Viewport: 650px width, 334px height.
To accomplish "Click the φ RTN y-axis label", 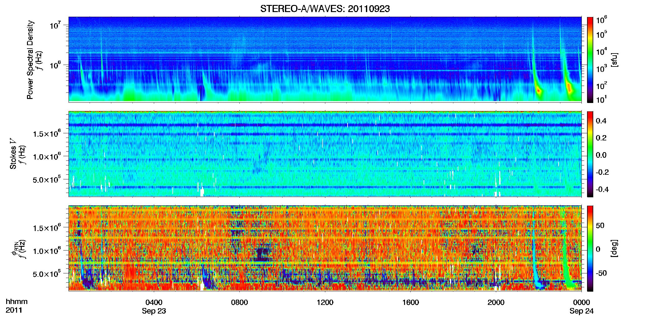I will pos(14,249).
